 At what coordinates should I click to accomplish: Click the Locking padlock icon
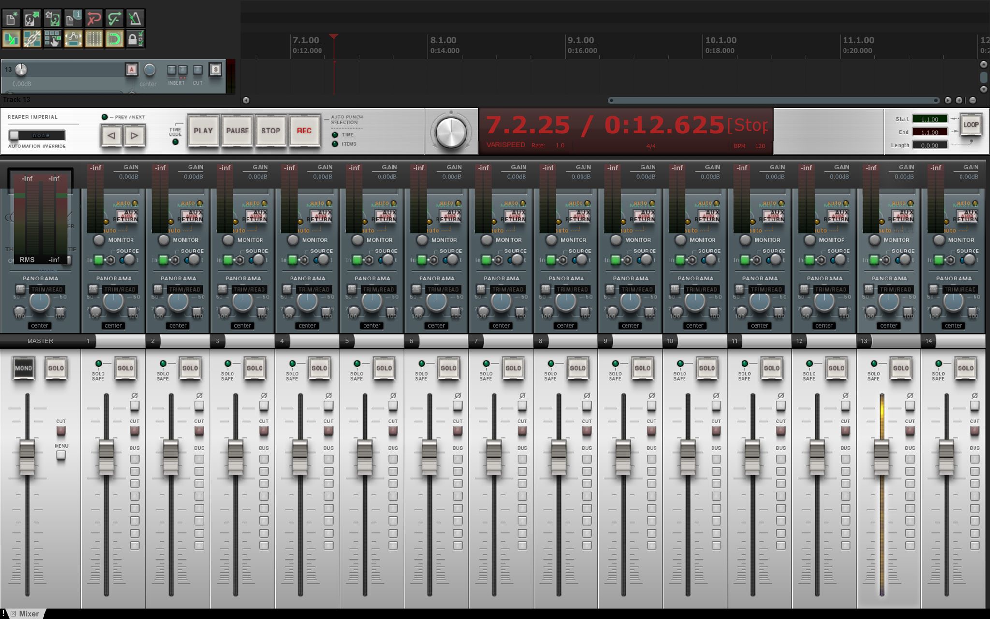134,39
